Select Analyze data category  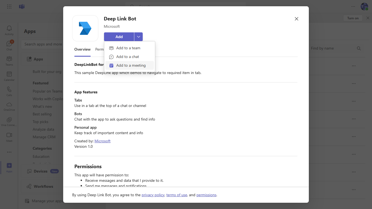coord(44,130)
